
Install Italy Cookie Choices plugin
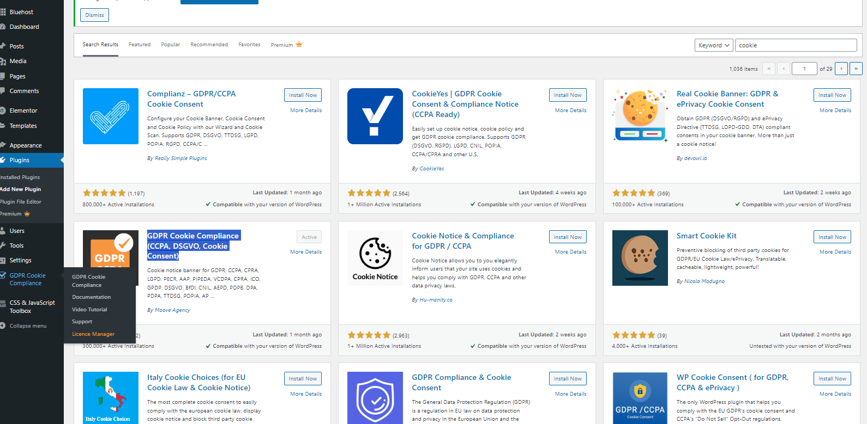[x=303, y=378]
